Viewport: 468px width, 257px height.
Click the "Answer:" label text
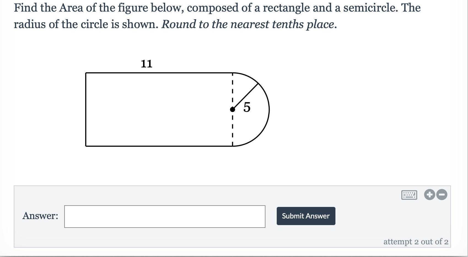pos(40,216)
